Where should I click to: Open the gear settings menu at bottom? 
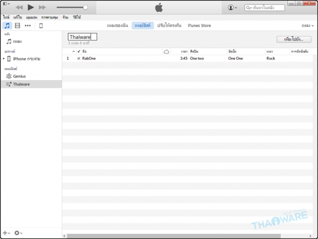[18, 233]
